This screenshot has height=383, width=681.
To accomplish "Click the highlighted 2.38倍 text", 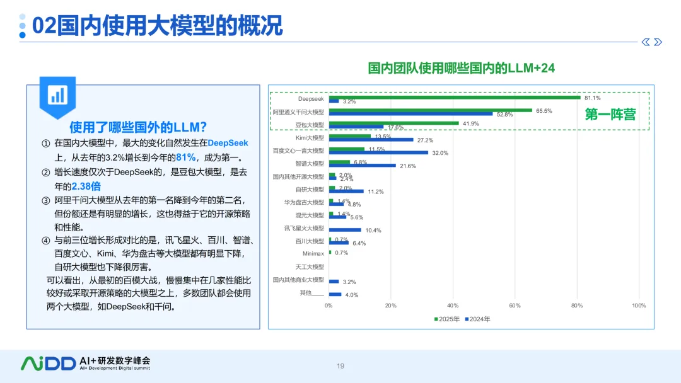I will (x=86, y=186).
